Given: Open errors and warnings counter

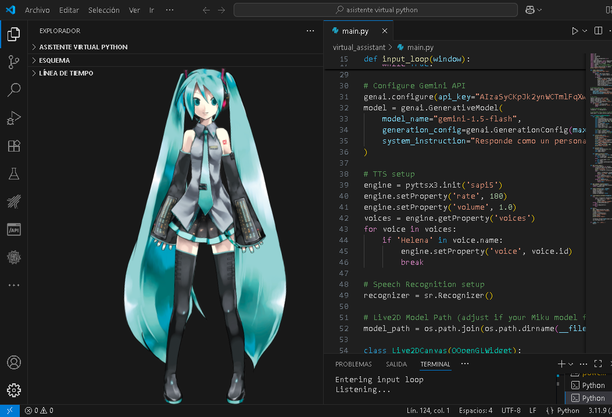Looking at the screenshot, I should [39, 411].
